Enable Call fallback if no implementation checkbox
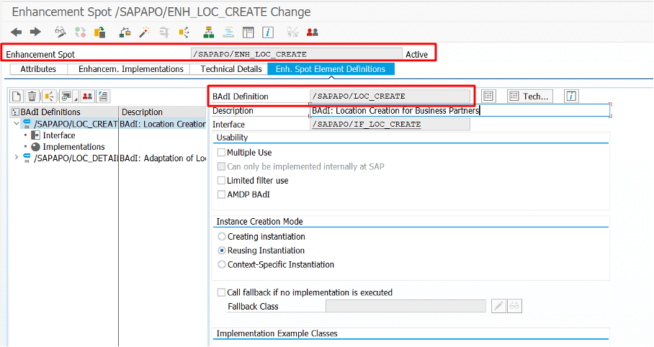The image size is (654, 347). click(221, 292)
